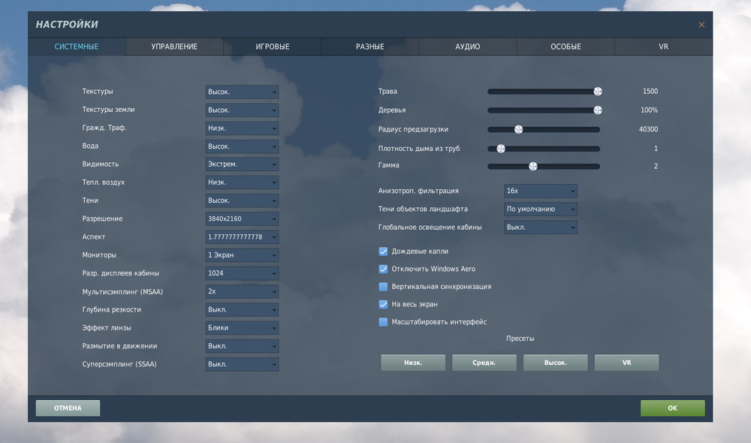This screenshot has width=751, height=443.
Task: Click the Плотность дыма из труб slider handle
Action: coord(501,149)
